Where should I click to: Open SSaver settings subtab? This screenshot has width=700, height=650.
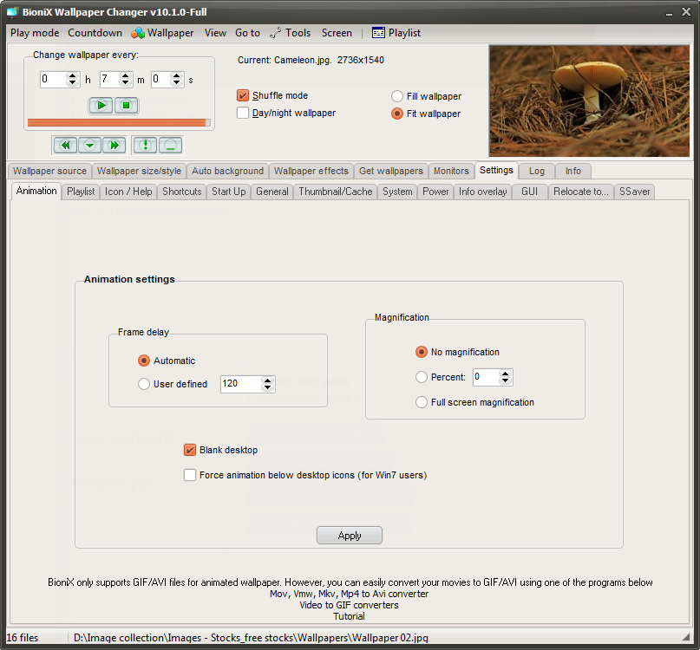634,192
